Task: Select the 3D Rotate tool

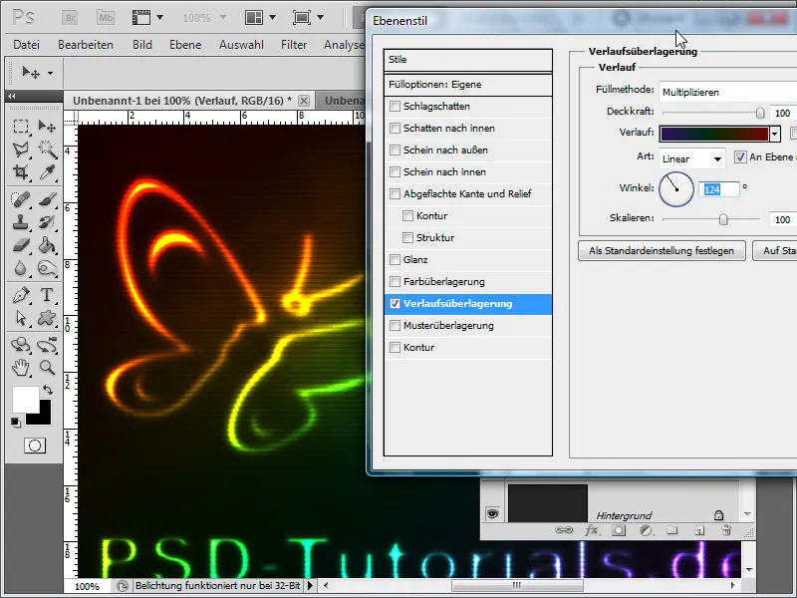Action: coord(21,345)
